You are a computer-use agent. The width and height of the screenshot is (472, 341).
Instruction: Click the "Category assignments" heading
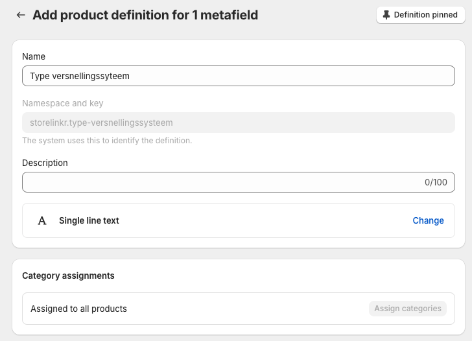point(68,276)
